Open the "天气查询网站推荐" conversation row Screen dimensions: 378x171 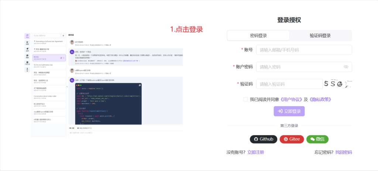49,89
